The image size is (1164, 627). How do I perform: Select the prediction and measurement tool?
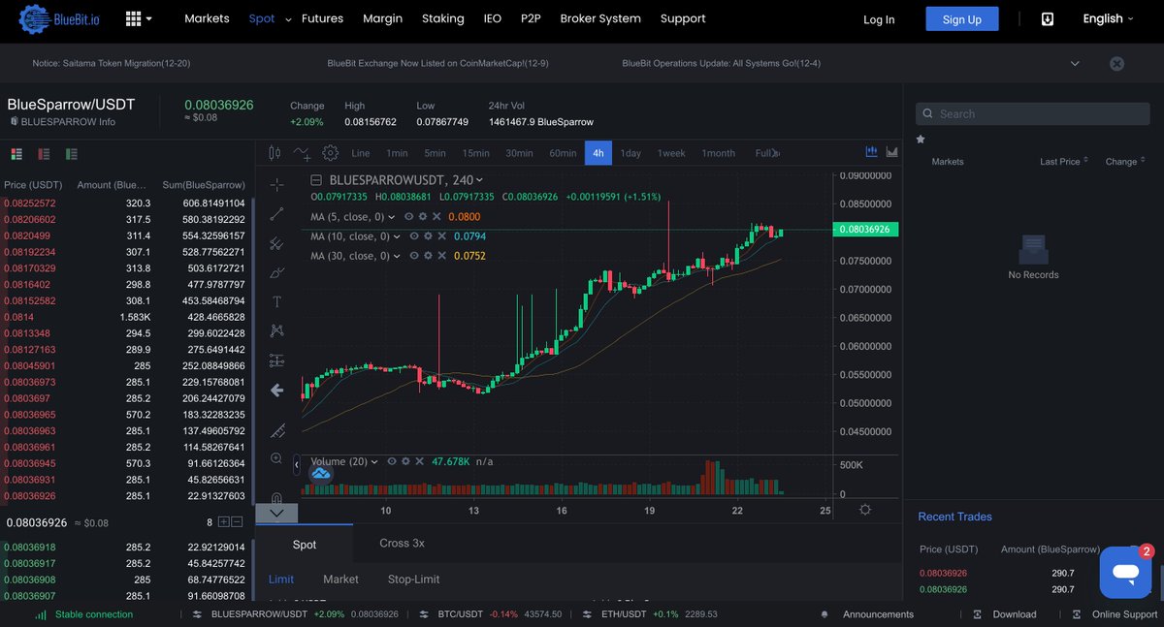pos(276,361)
